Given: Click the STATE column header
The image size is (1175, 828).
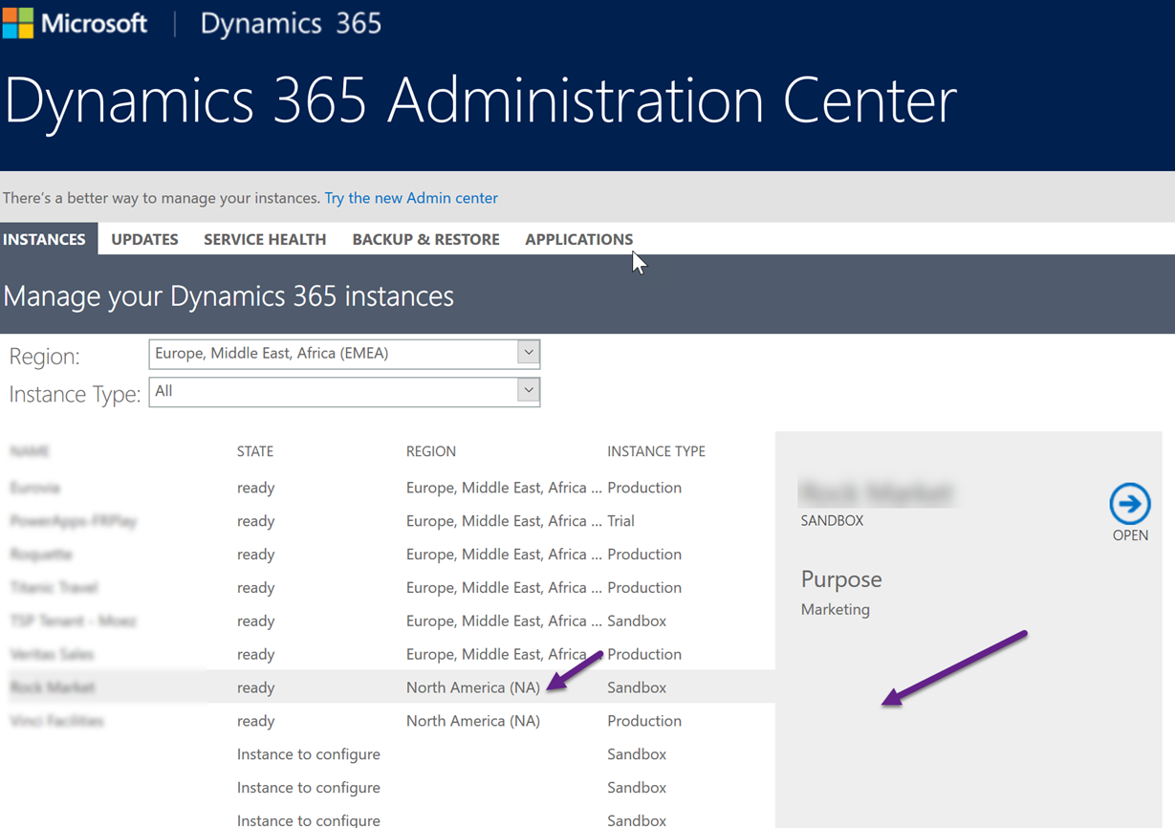Looking at the screenshot, I should click(255, 451).
